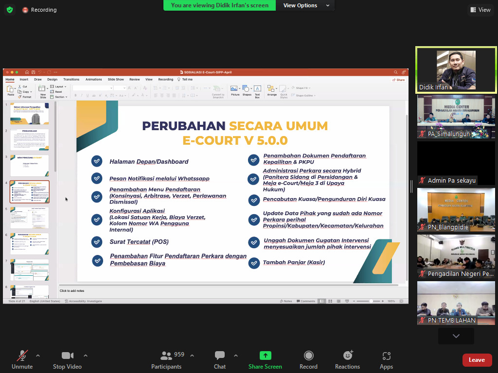The image size is (498, 373).
Task: Open video options arrow beside Stop Video
Action: pos(86,356)
